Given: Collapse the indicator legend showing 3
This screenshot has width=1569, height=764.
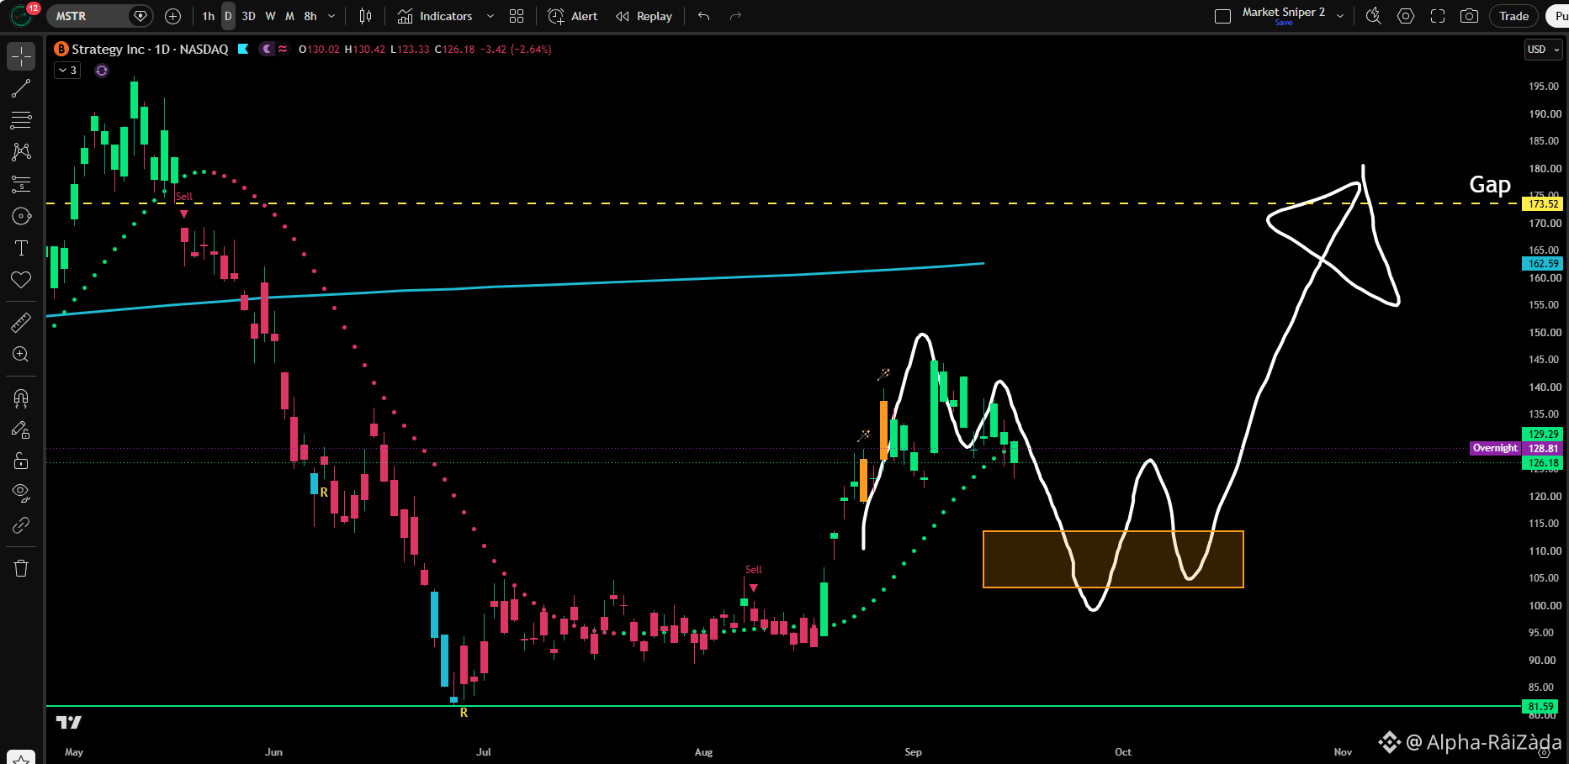Looking at the screenshot, I should click(x=68, y=71).
